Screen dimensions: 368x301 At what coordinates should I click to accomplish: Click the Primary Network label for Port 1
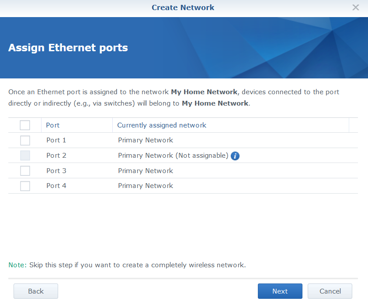(x=145, y=140)
